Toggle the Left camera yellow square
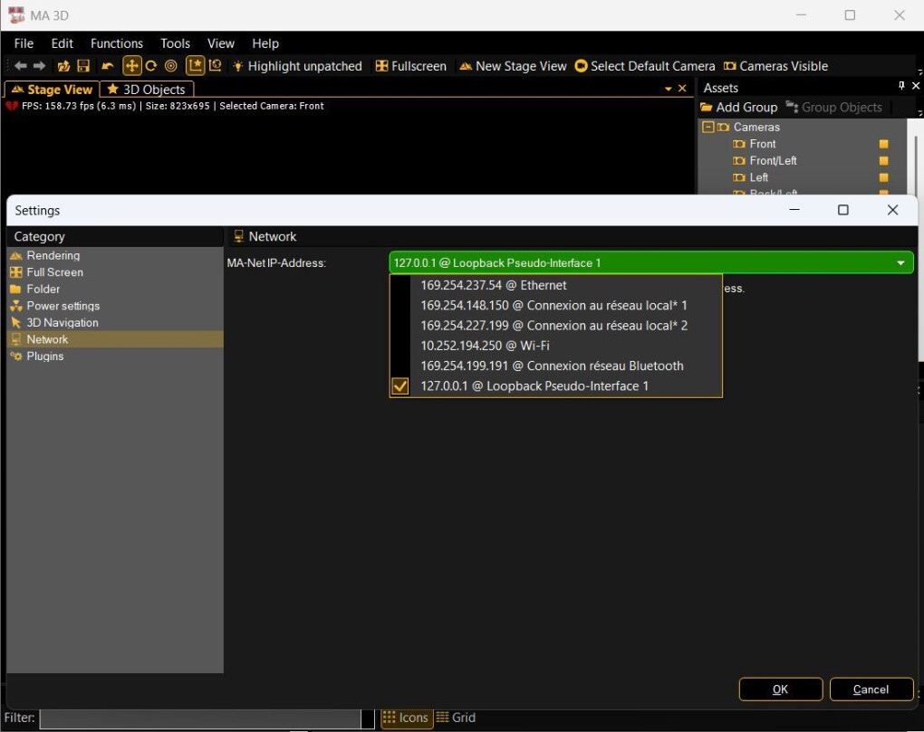This screenshot has width=924, height=732. (883, 177)
